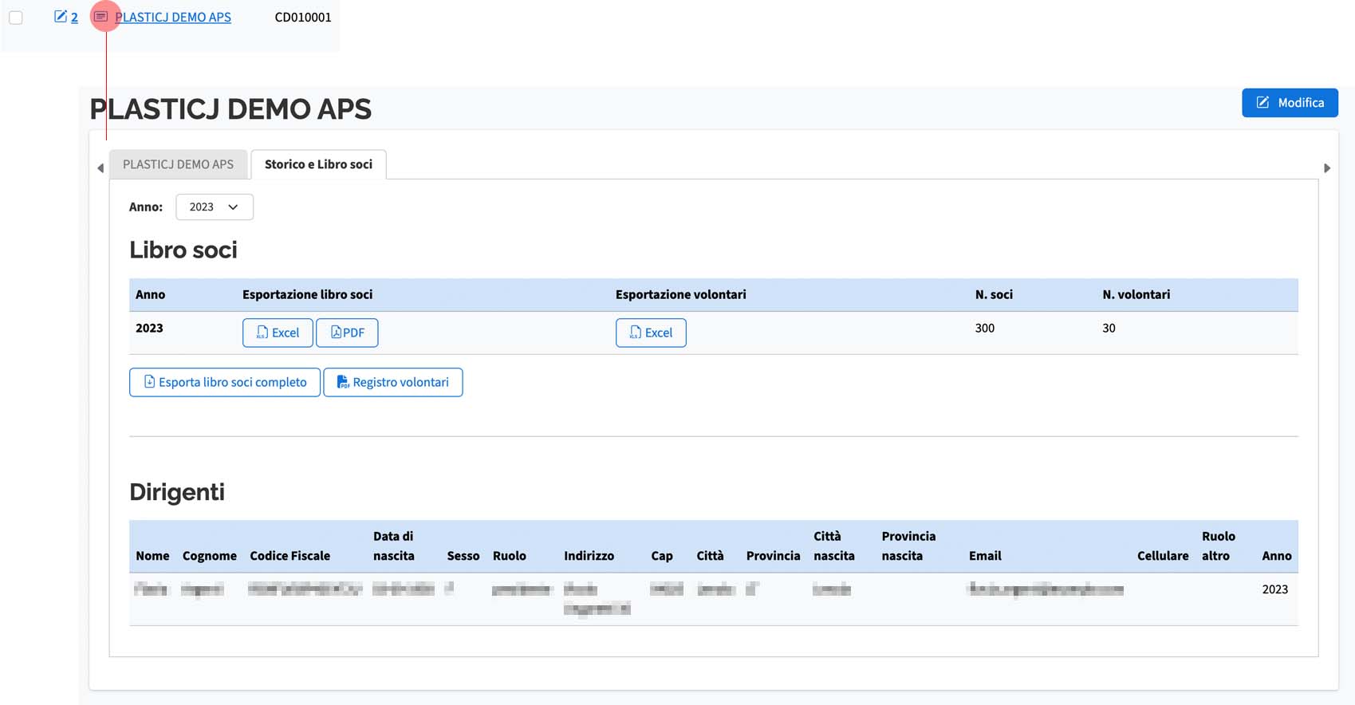Click the Libro soci section heading

click(183, 250)
